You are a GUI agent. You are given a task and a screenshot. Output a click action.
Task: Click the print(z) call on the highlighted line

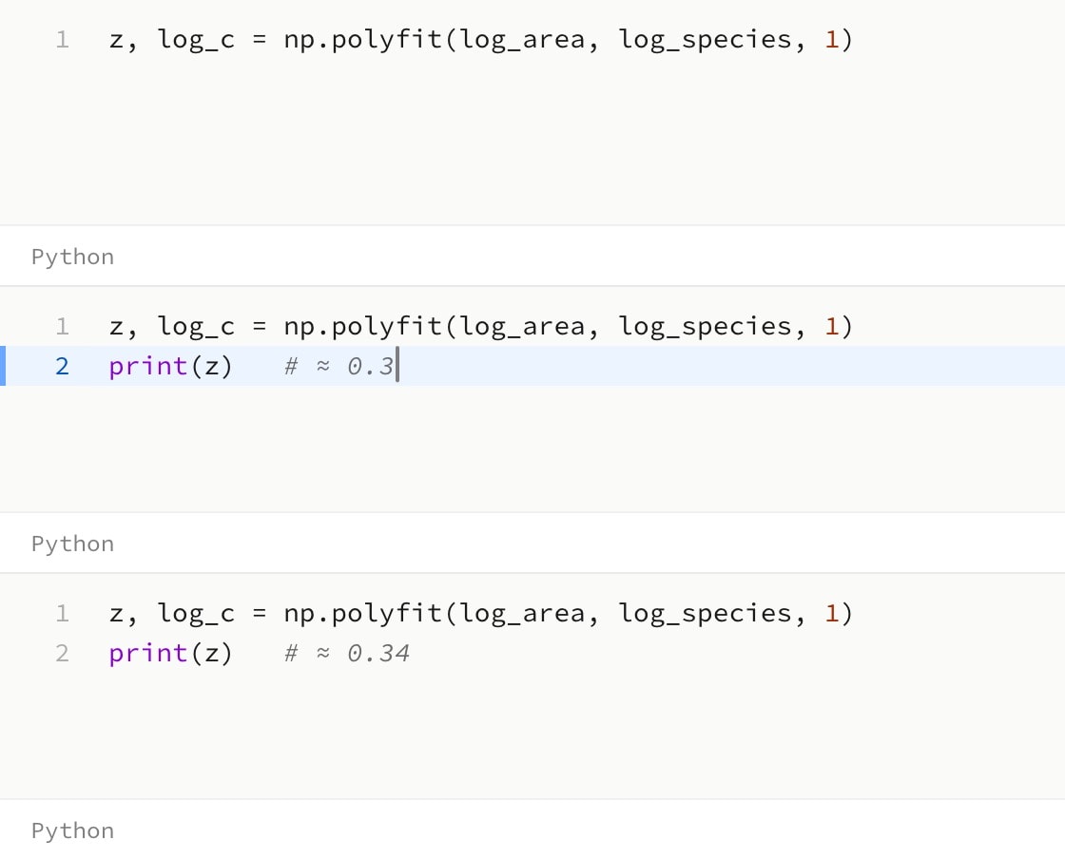coord(170,367)
